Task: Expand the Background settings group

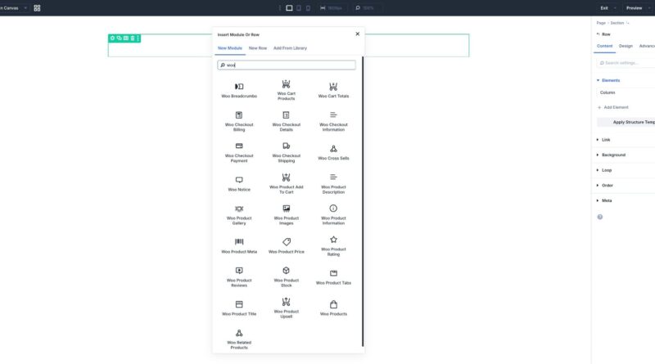Action: point(613,155)
